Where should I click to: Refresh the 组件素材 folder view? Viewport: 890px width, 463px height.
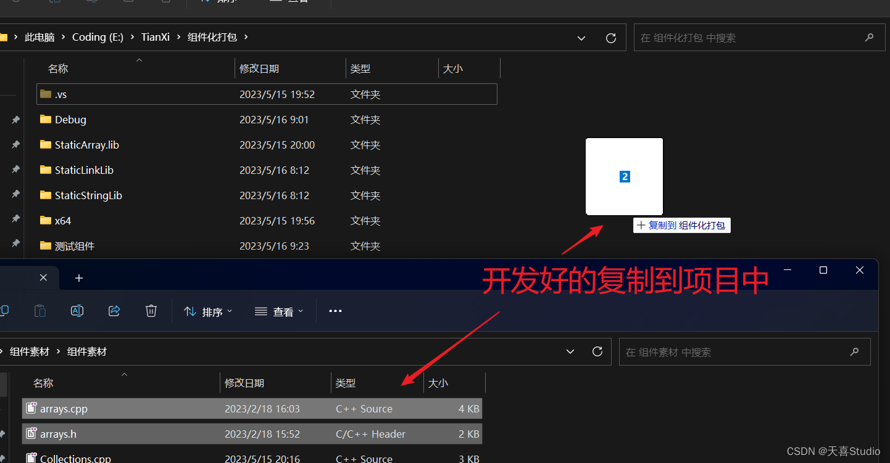(x=597, y=351)
